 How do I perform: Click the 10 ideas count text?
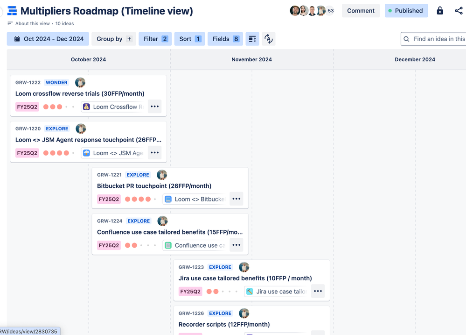click(64, 23)
